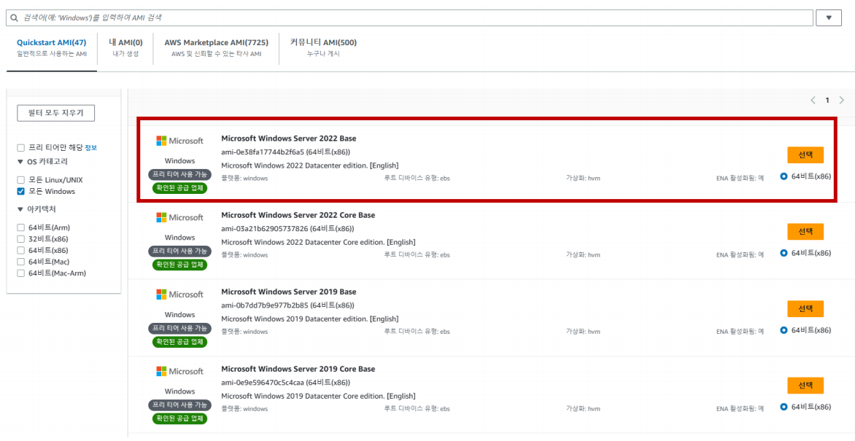The height and width of the screenshot is (441, 855).
Task: Check the 64비트(Mac-Arm) architecture filter
Action: tap(20, 273)
